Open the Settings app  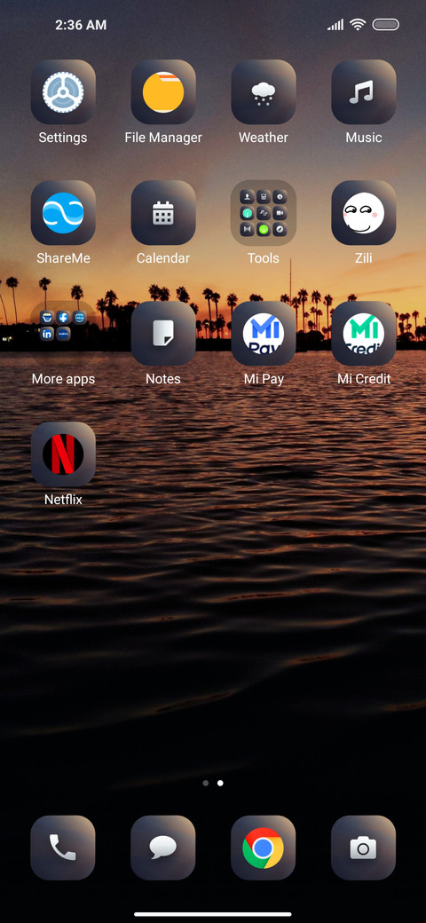coord(63,91)
